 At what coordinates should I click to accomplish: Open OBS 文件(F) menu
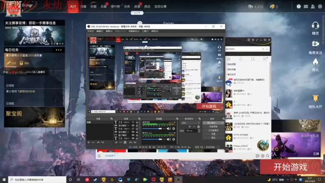pyautogui.click(x=90, y=31)
